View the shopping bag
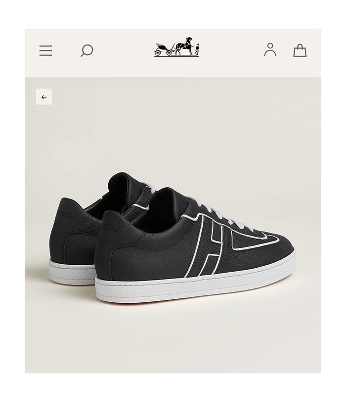Image resolution: width=346 pixels, height=402 pixels. (x=300, y=50)
